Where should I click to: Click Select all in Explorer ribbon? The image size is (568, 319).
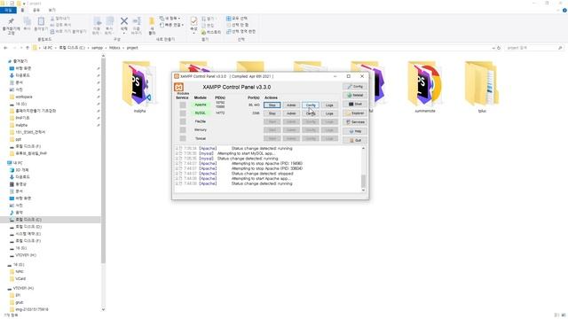coord(237,18)
